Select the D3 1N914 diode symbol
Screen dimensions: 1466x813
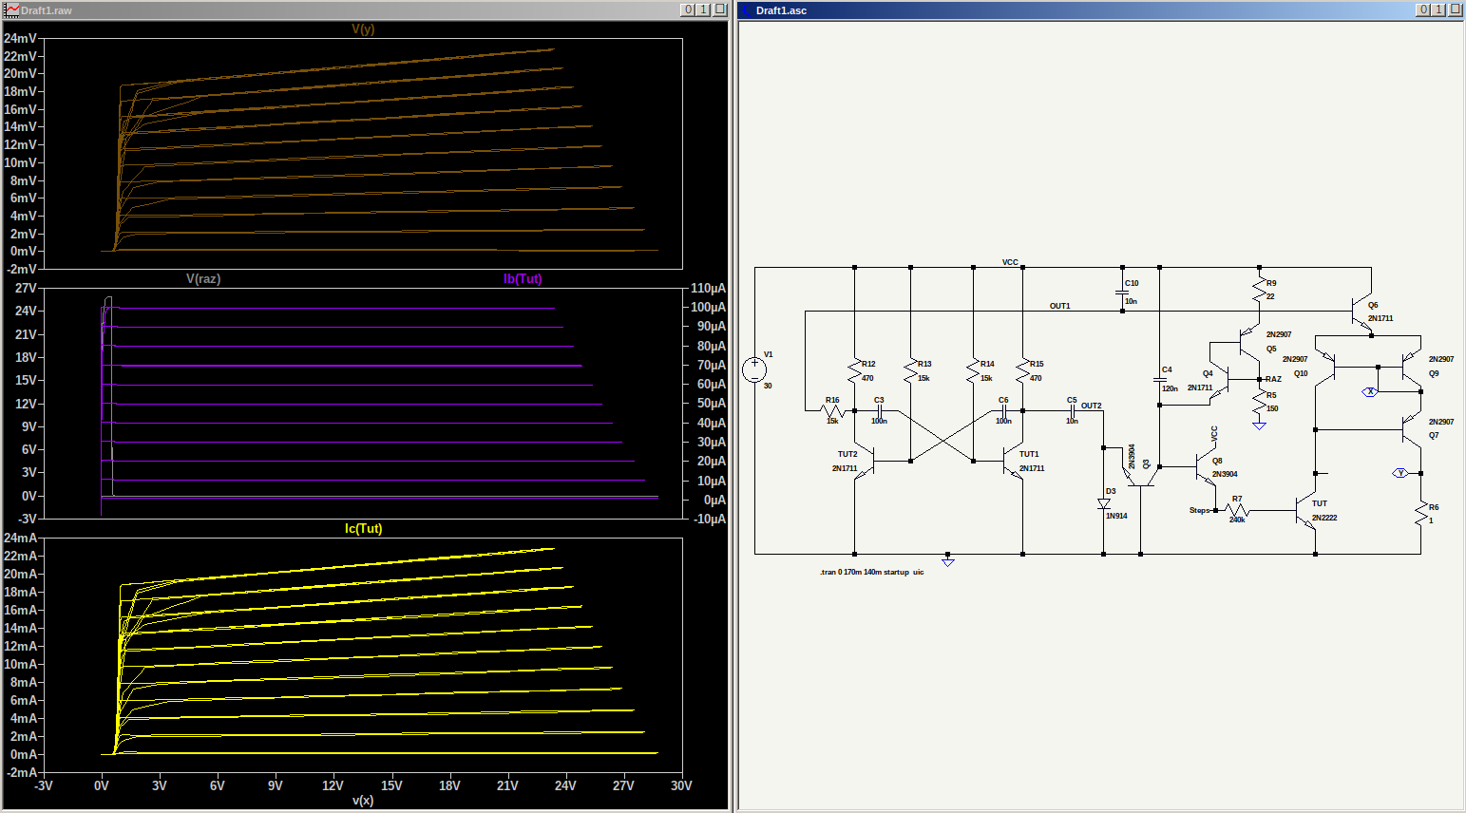1103,503
